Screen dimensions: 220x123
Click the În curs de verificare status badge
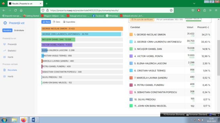click(142, 20)
